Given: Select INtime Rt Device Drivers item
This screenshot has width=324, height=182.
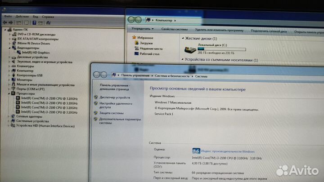Looking at the screenshot, I should coord(33,43).
